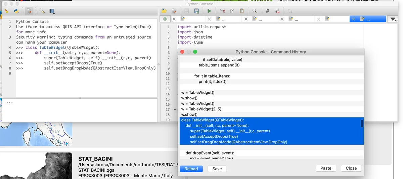Screen dimensions: 403x179
Task: Toggle the Object Inspector button
Action: (290, 11)
